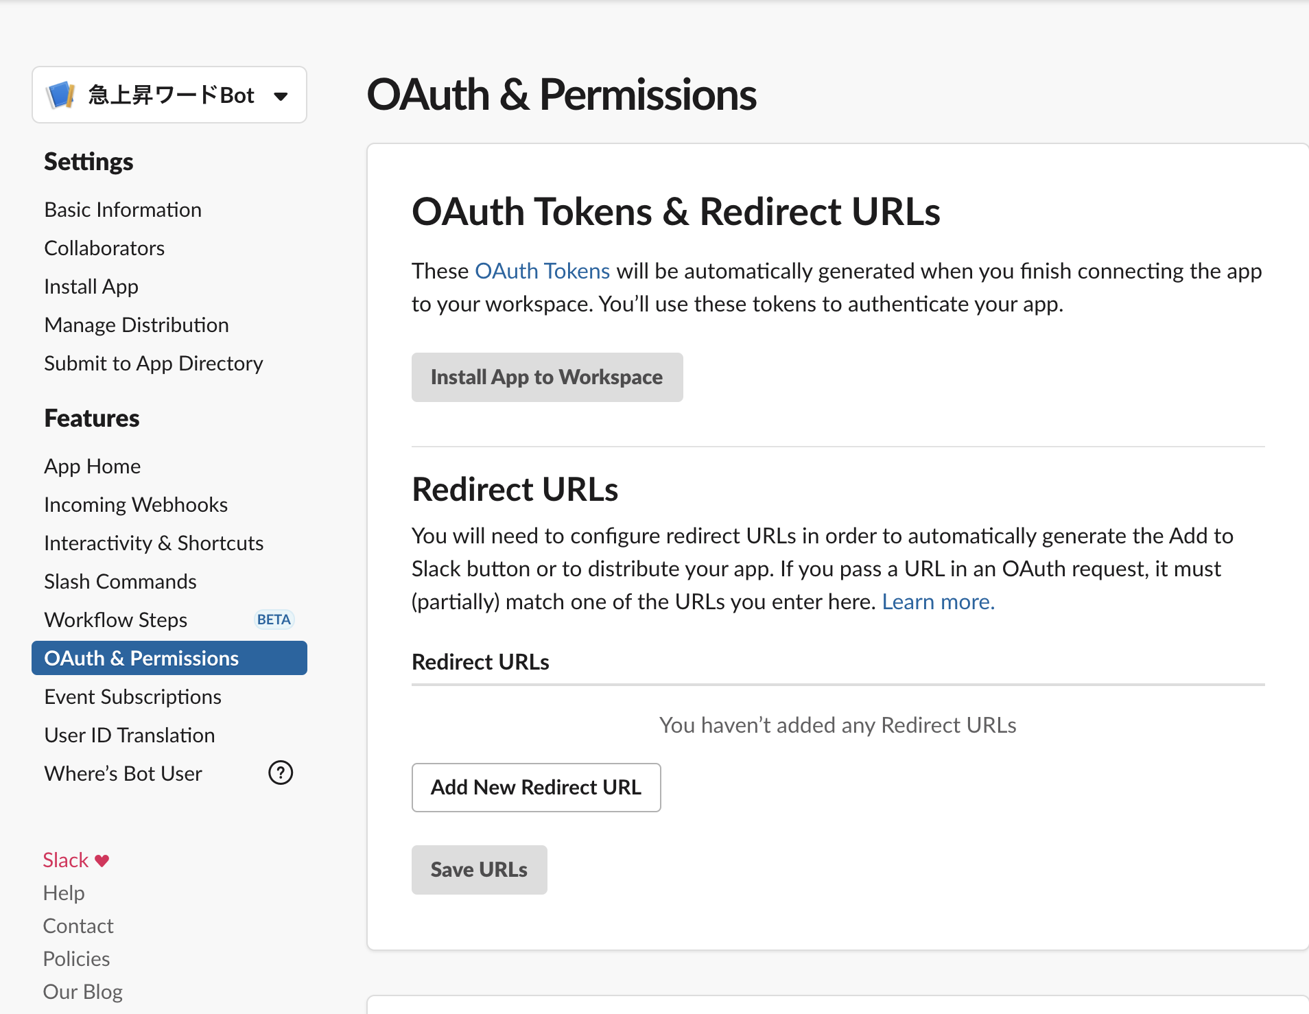Click the blue book app icon

tap(60, 95)
